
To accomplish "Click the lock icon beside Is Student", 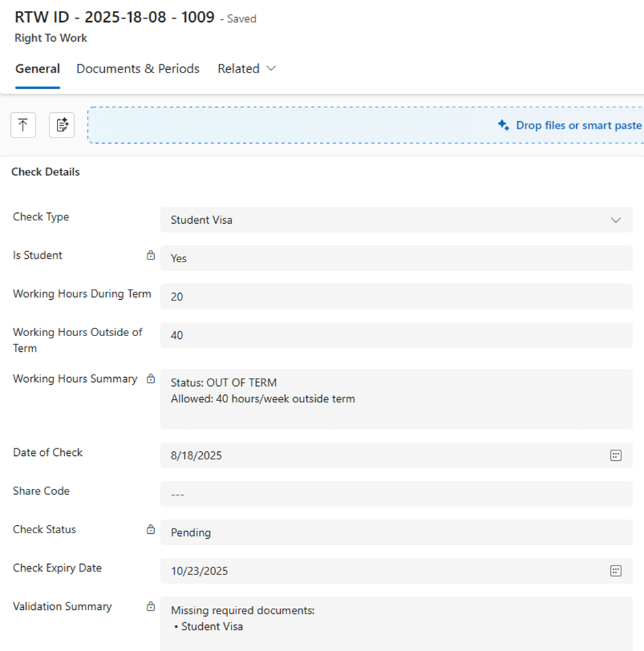I will click(151, 255).
